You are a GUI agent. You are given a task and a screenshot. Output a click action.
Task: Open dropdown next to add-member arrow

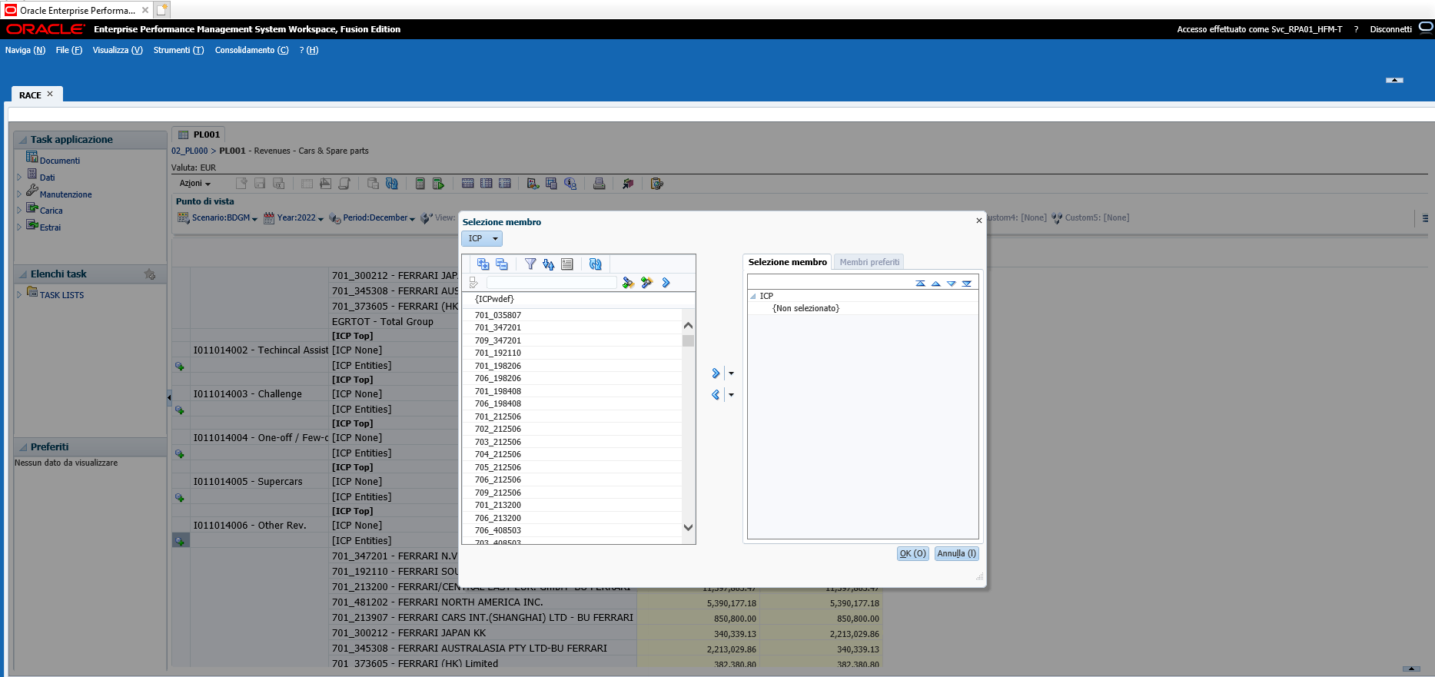[x=731, y=373]
